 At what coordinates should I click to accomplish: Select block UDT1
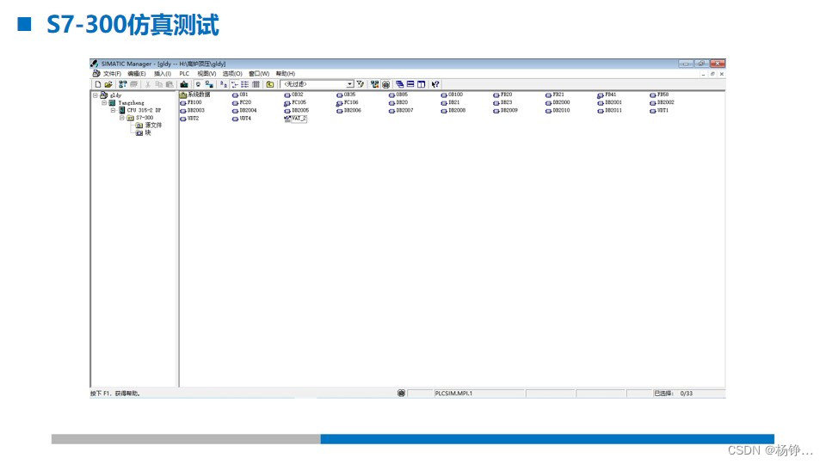coord(659,111)
